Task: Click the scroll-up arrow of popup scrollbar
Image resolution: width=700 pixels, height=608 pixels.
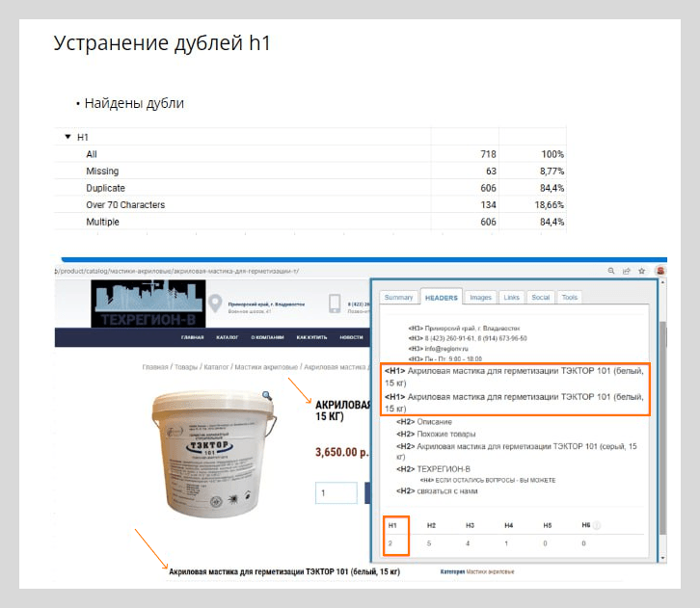Action: pos(663,282)
